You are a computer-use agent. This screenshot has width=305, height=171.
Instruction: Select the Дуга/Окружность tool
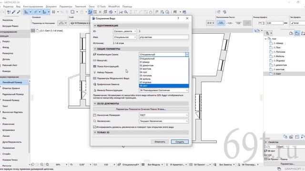pos(12,142)
